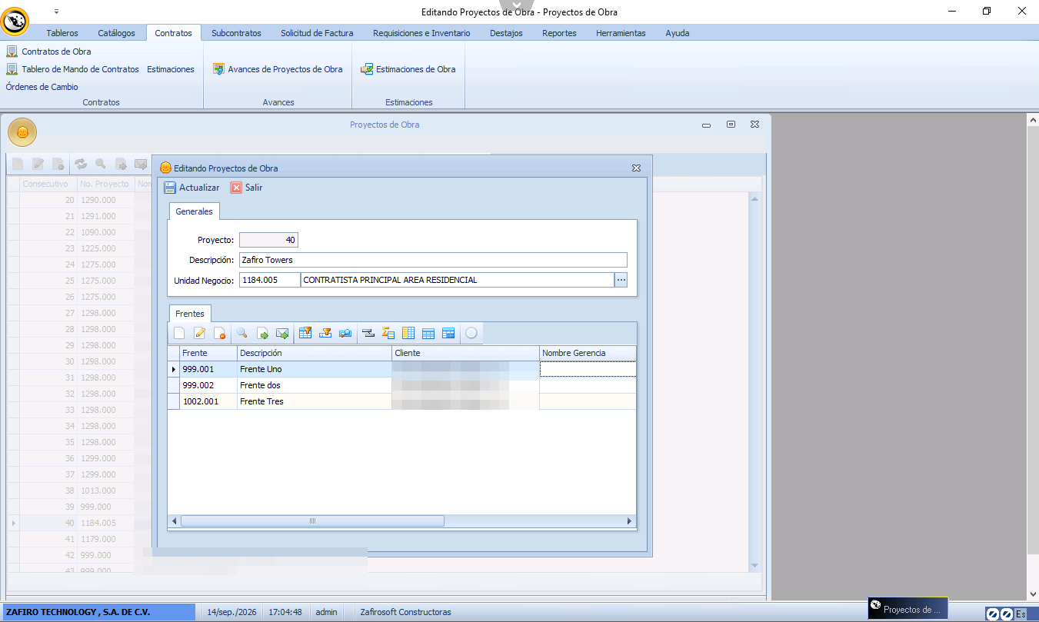
Task: Click the Es language indicator in the status tray
Action: pos(1021,614)
